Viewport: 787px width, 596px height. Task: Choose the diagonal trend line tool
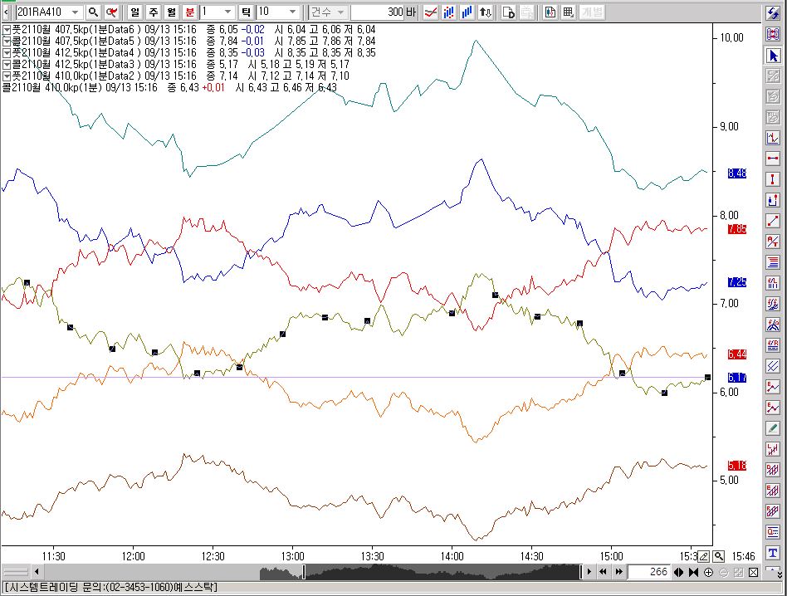pos(774,221)
